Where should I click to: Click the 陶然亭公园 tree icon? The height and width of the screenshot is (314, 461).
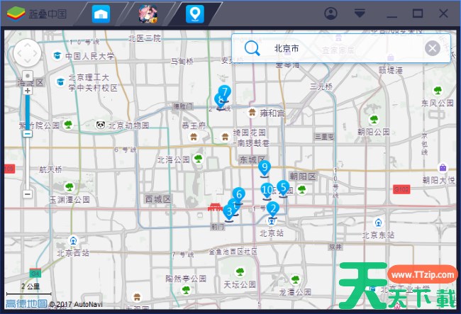[186, 290]
